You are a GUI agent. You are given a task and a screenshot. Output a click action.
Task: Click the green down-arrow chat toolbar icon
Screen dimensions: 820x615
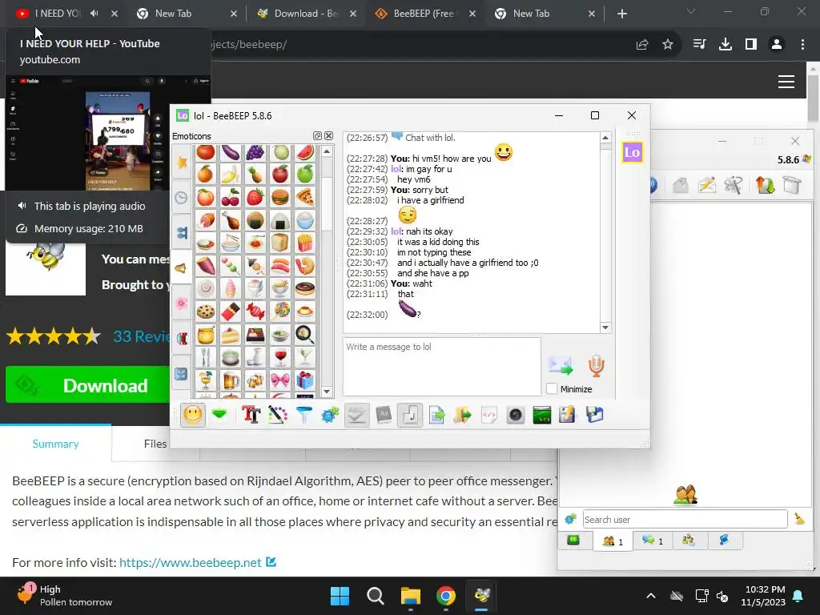[219, 416]
